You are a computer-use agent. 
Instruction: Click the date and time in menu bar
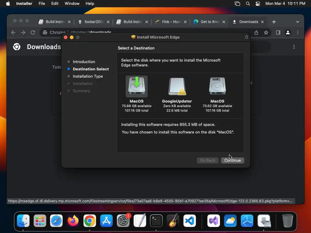tap(285, 4)
